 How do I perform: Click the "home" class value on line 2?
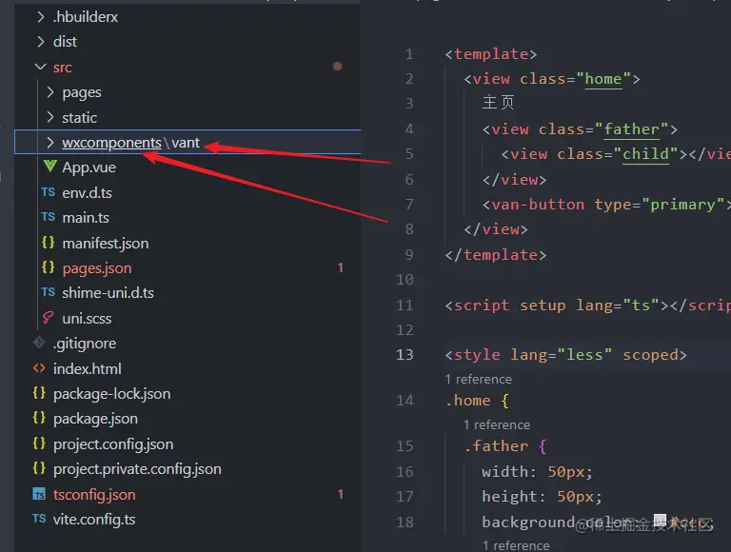603,79
